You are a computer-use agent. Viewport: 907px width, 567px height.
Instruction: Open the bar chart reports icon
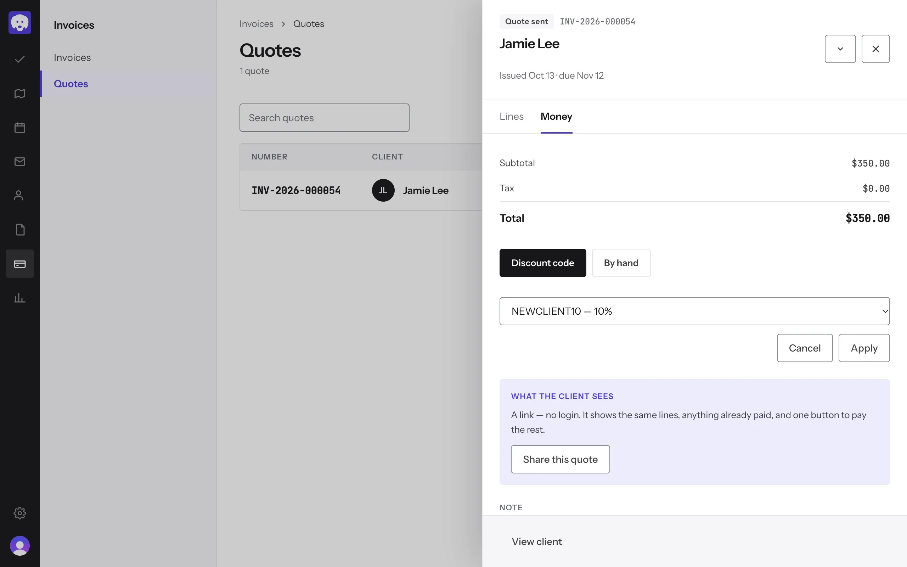coord(20,298)
